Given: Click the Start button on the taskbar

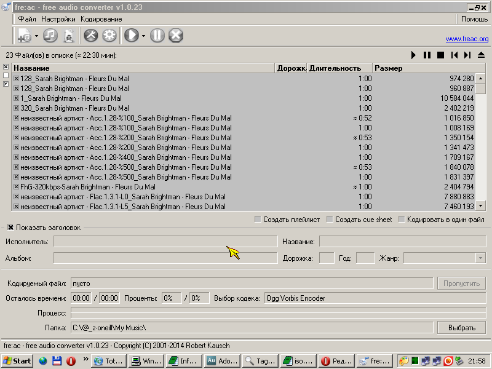Looking at the screenshot, I should [x=17, y=361].
